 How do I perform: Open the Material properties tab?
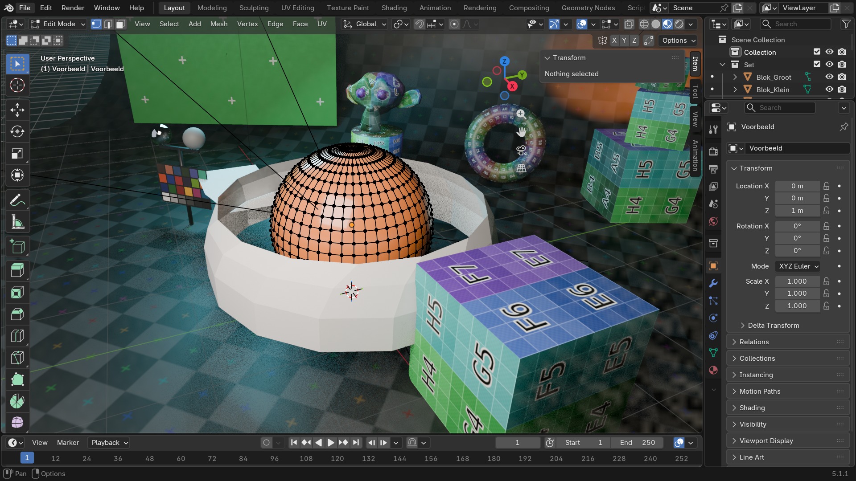coord(713,370)
